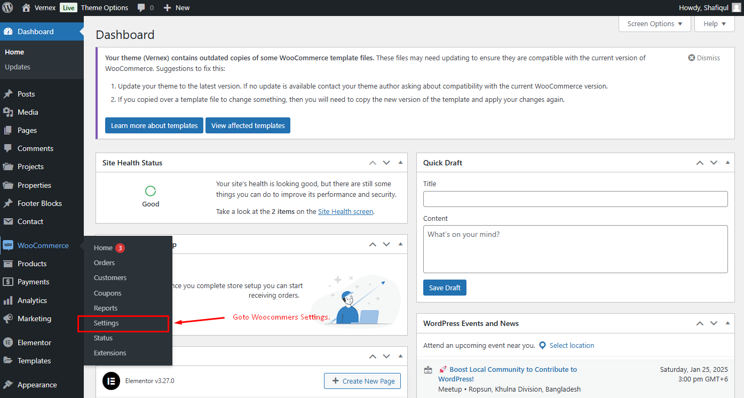Focus the Quick Draft Content textarea

[x=575, y=249]
